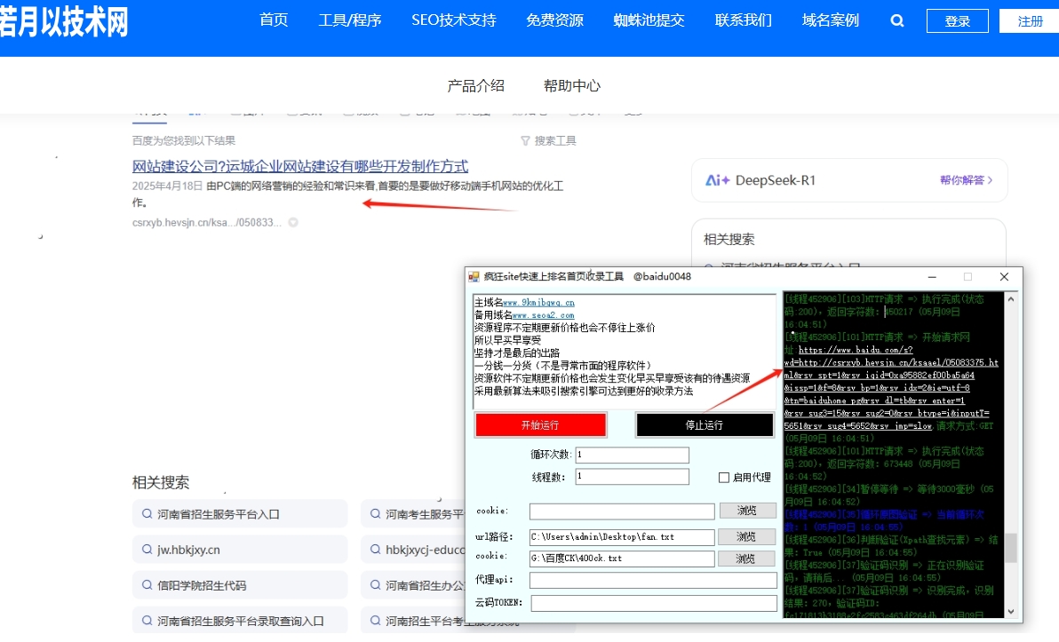Click magnifier icon beside 河南省招生服务平台入口
The image size is (1059, 642).
tap(147, 514)
